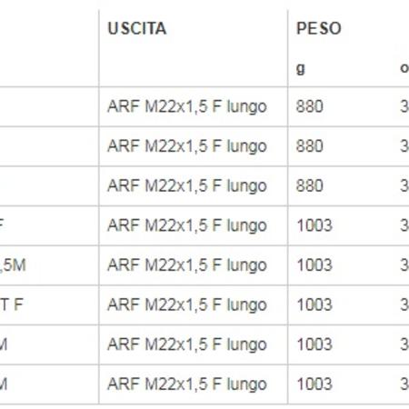The height and width of the screenshot is (409, 409).
Task: Click the 1003 weight in the 'T F' row
Action: [x=314, y=304]
